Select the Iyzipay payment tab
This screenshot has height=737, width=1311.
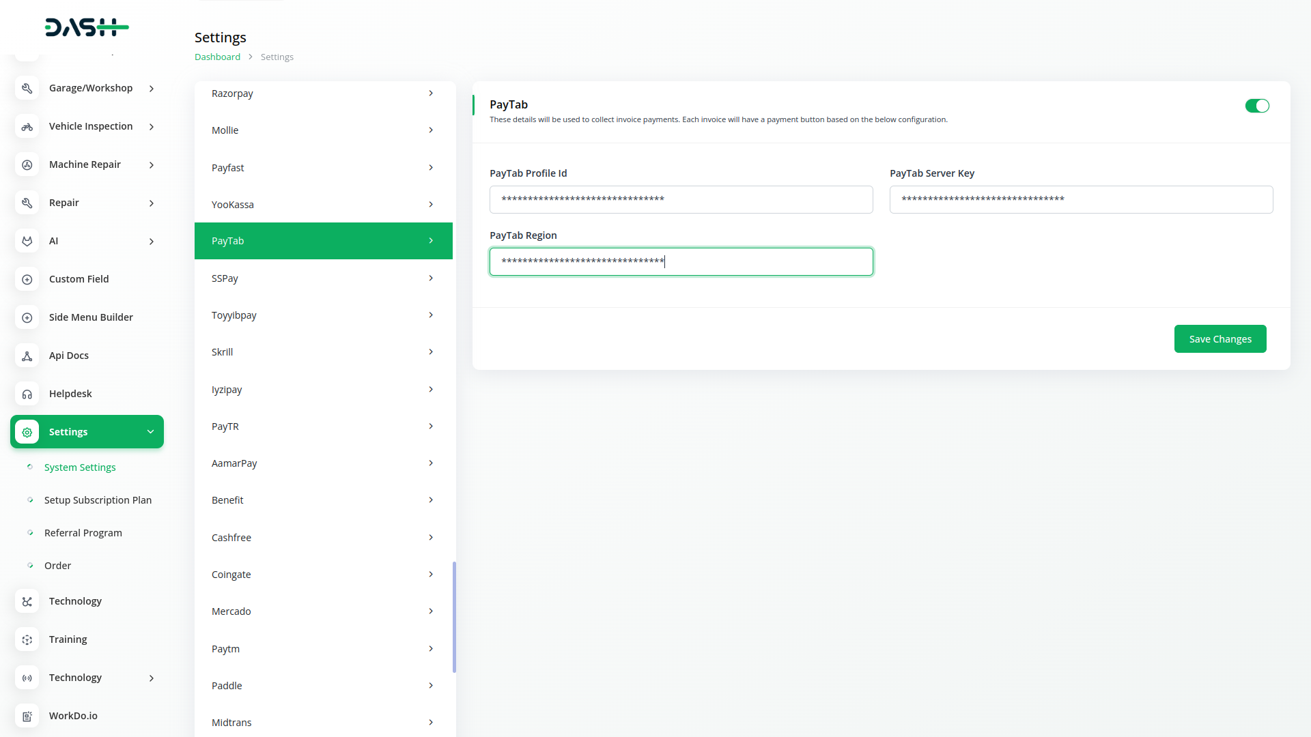(324, 390)
